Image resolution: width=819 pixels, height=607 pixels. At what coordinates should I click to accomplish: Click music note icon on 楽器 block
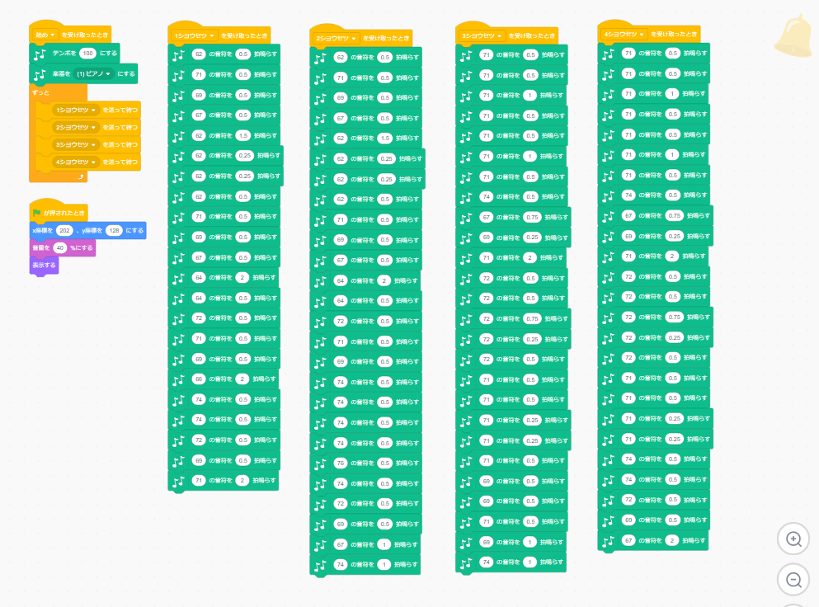pyautogui.click(x=40, y=73)
